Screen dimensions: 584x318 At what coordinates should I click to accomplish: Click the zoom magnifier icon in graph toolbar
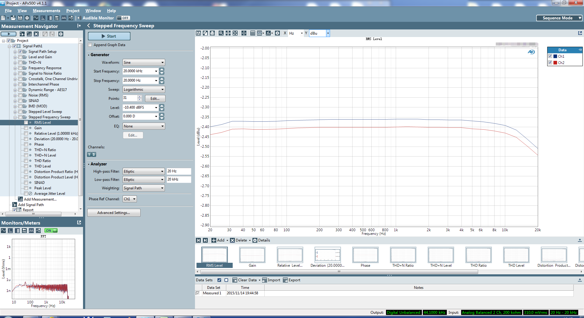[221, 33]
